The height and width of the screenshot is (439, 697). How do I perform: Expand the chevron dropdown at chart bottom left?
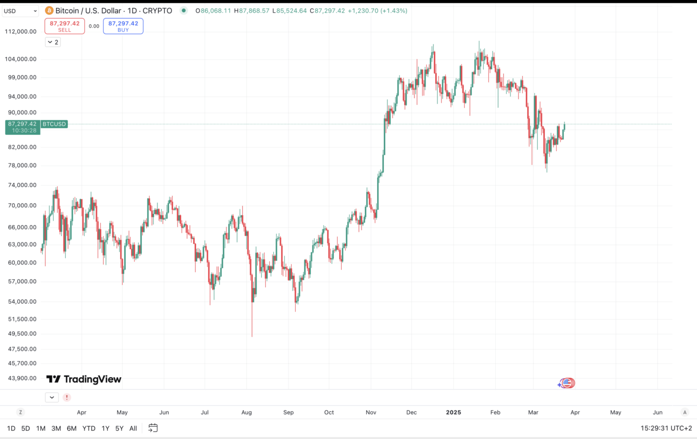click(x=52, y=397)
